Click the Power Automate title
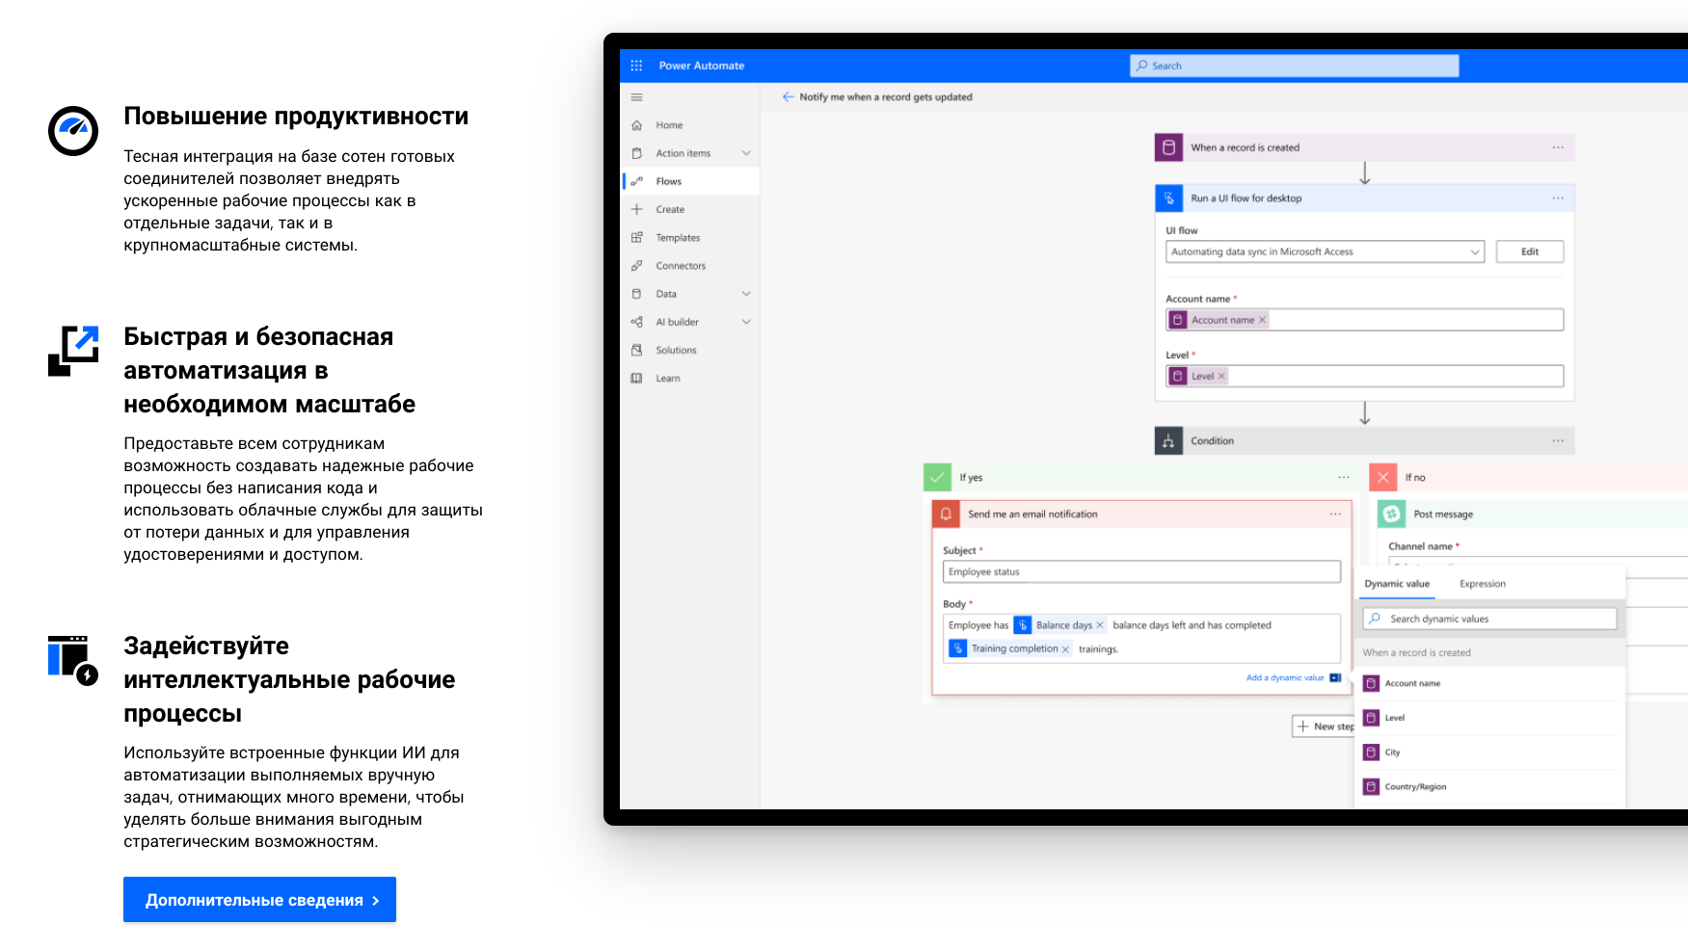This screenshot has width=1688, height=950. (x=702, y=66)
